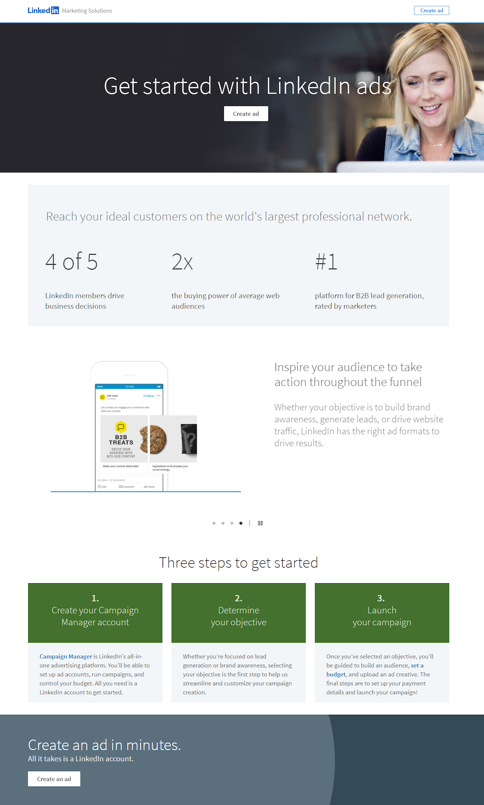Image resolution: width=484 pixels, height=805 pixels.
Task: Click 'platform for B2B lead generation' text
Action: pos(369,301)
